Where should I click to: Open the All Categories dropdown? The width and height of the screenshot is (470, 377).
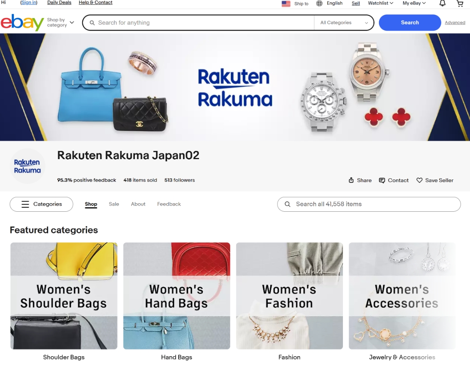coord(344,23)
